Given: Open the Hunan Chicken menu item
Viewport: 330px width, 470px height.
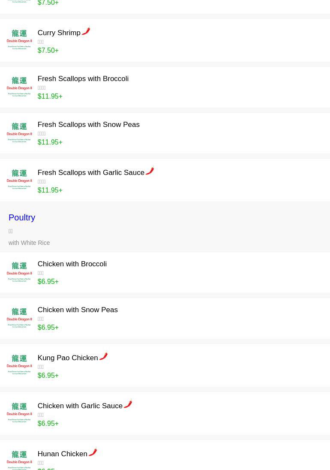Looking at the screenshot, I should [x=62, y=454].
